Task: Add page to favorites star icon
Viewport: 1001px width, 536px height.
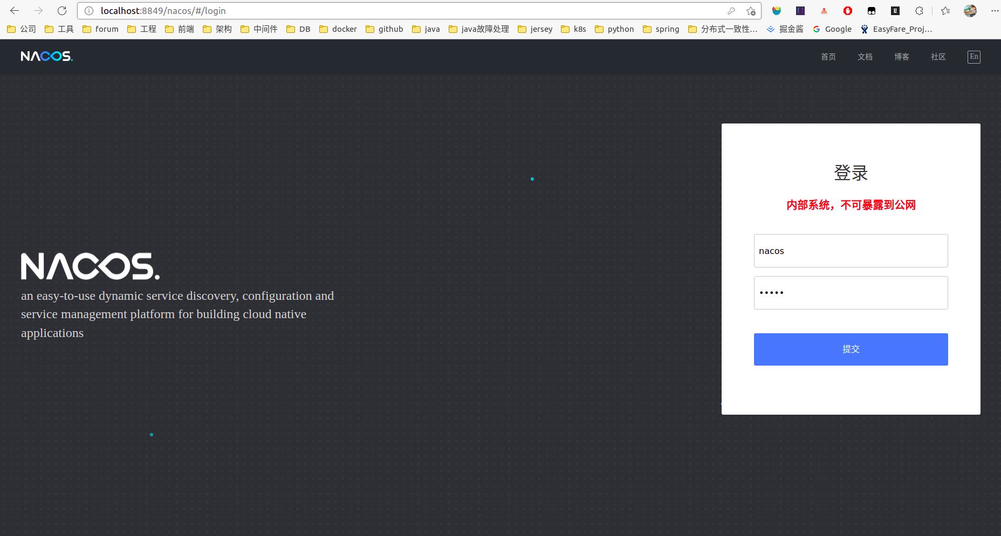Action: (x=751, y=11)
